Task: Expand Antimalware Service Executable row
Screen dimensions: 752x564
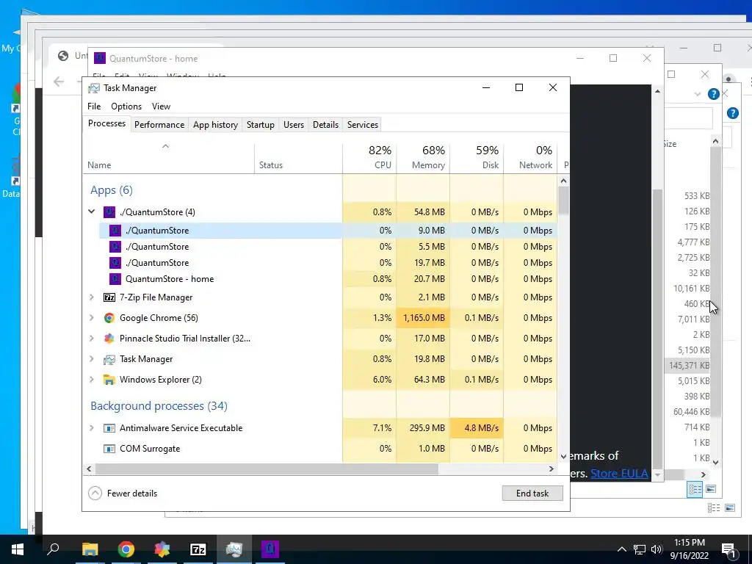Action: (91, 428)
